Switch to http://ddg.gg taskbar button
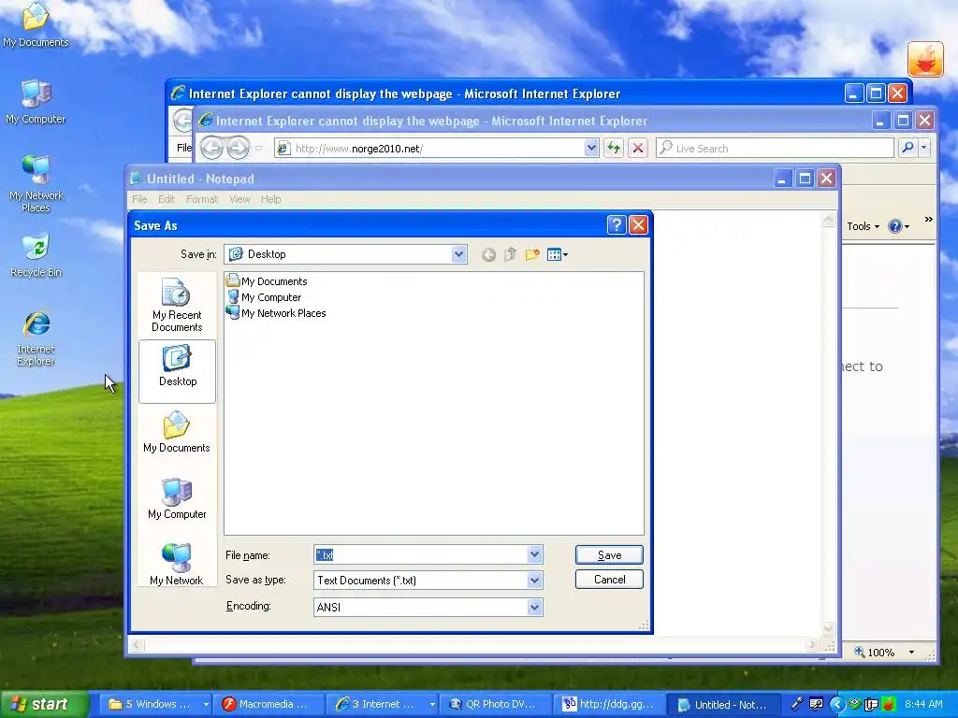Screen dimensions: 958x718 pyautogui.click(x=609, y=704)
